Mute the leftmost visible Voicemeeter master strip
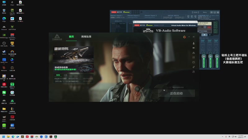 (x=203, y=50)
